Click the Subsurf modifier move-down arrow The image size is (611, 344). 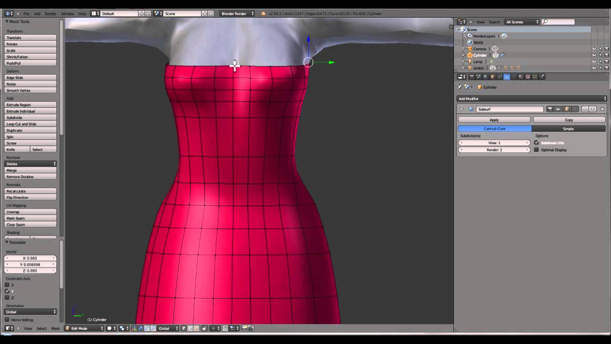tap(593, 109)
